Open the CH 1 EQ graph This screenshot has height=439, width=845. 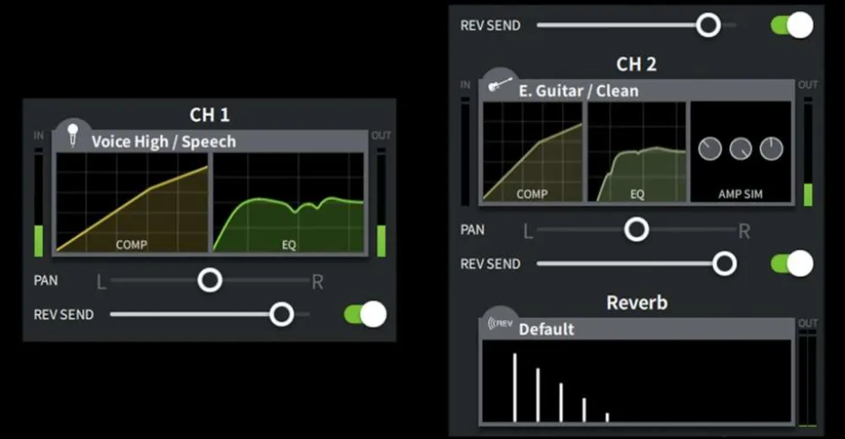point(289,202)
